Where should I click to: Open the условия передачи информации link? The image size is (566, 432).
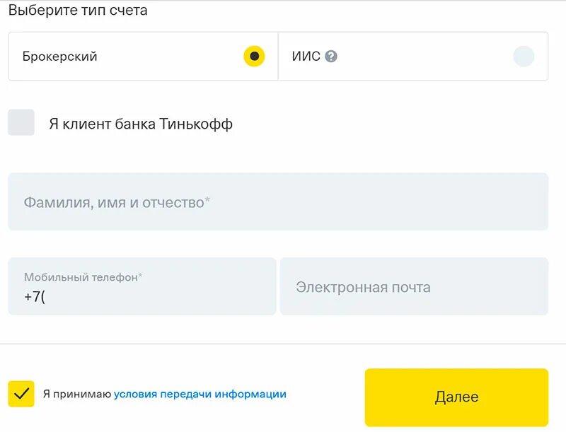click(x=200, y=395)
